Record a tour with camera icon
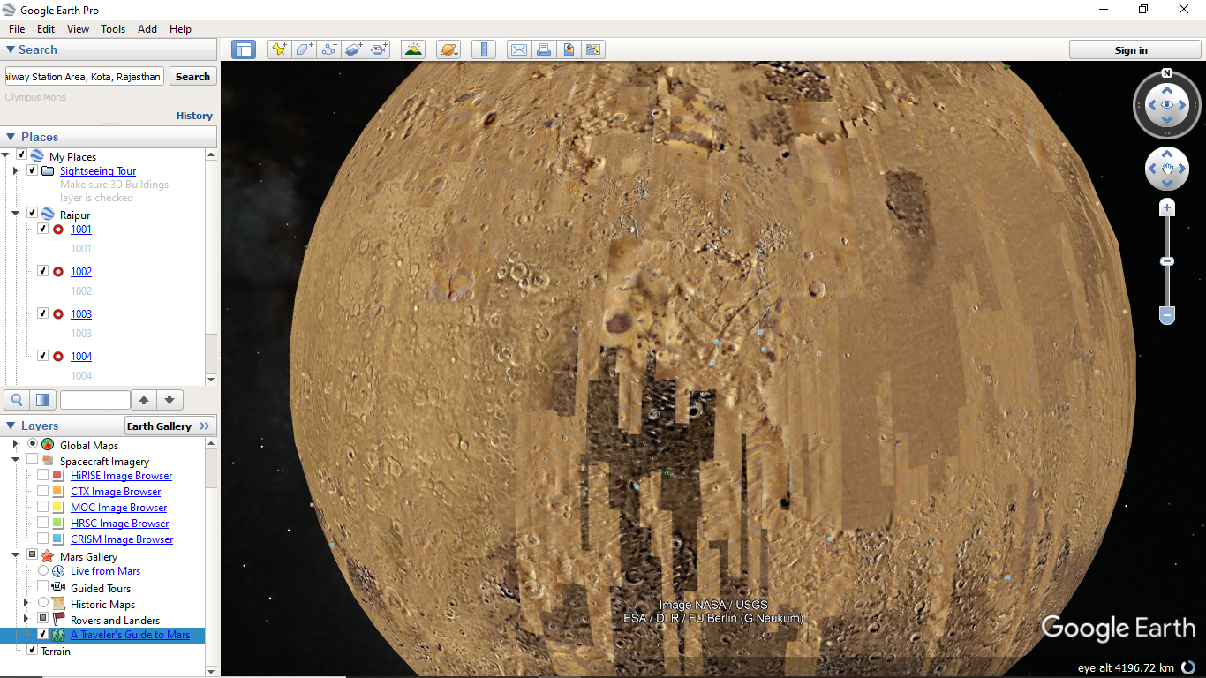This screenshot has width=1206, height=678. 379,49
